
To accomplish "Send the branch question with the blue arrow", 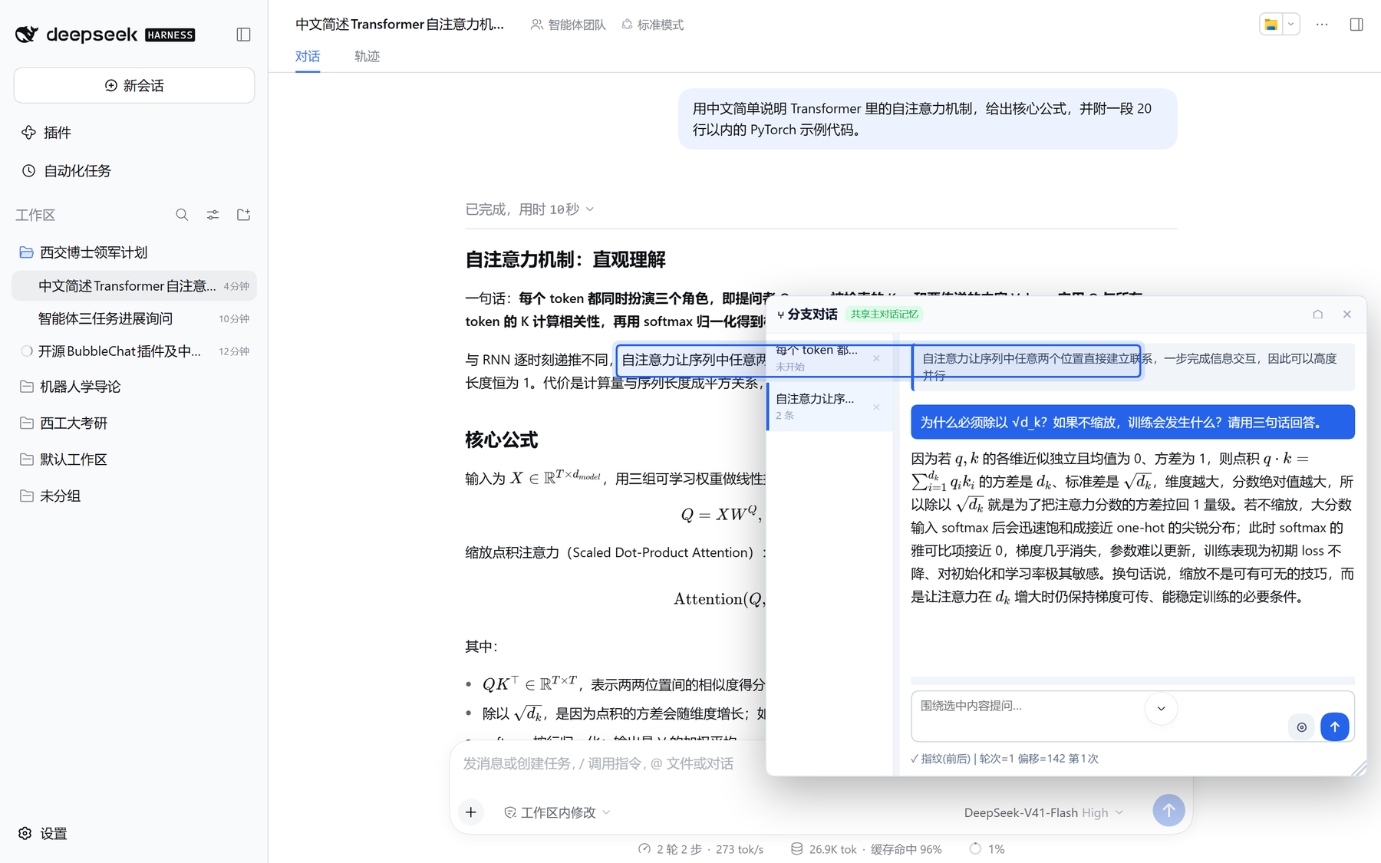I will click(1335, 726).
